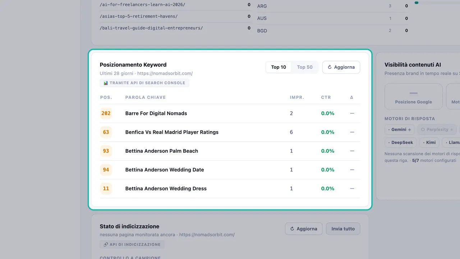Viewport: 460px width, 259px height.
Task: Sort by the CTR column header
Action: pyautogui.click(x=326, y=97)
